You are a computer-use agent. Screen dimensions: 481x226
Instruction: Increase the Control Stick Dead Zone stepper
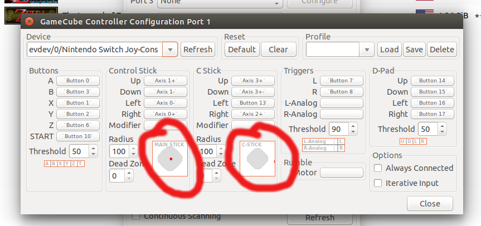pyautogui.click(x=129, y=173)
